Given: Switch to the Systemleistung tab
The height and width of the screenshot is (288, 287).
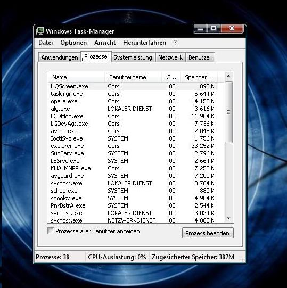Looking at the screenshot, I should pyautogui.click(x=133, y=57).
